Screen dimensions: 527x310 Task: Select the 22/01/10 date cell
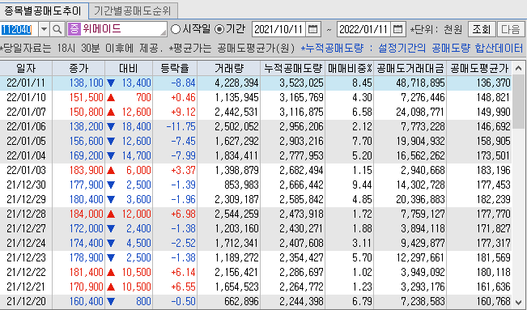click(26, 97)
